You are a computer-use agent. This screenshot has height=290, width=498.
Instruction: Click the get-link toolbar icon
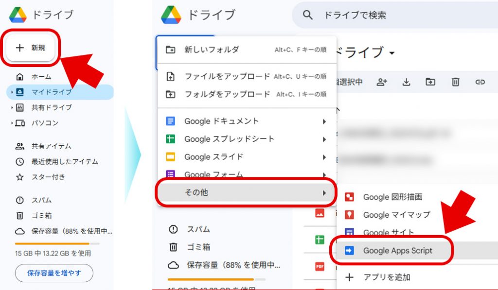tap(480, 82)
